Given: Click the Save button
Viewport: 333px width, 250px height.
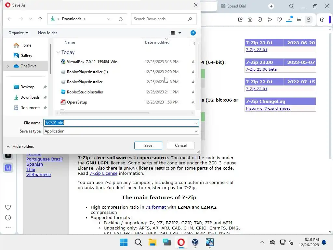Looking at the screenshot, I should [148, 146].
